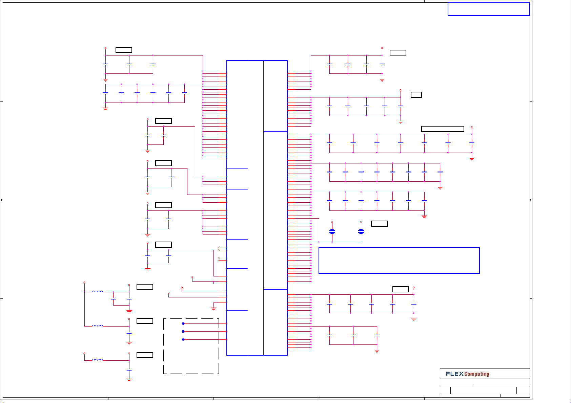Select the dashed-outline box containing three test points
Screen dimensions: 571x403
[191, 346]
